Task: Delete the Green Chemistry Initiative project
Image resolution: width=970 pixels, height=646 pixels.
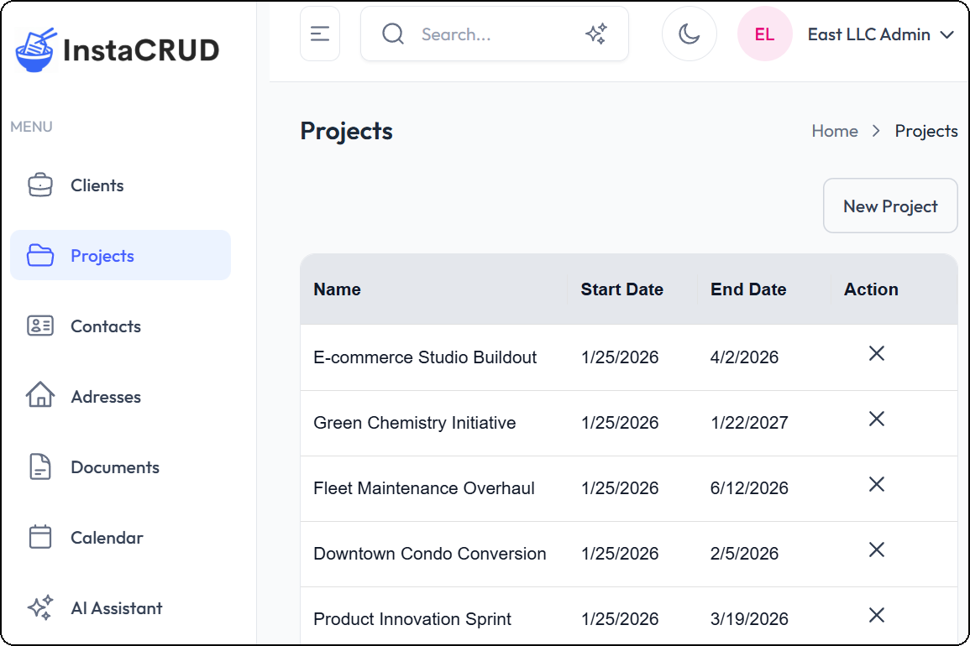Action: click(876, 419)
